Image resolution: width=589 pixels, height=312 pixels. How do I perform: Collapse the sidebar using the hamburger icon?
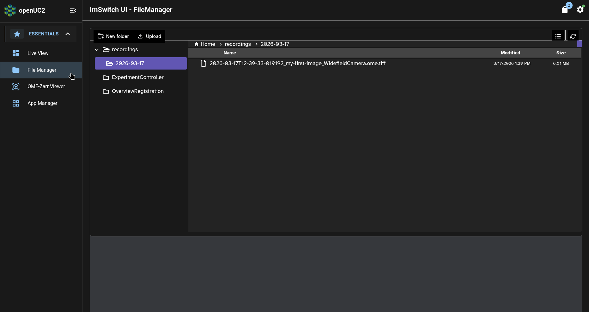73,10
